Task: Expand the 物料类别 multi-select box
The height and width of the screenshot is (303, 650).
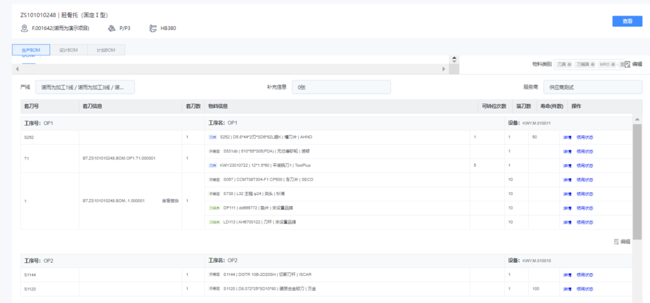Action: pyautogui.click(x=589, y=64)
